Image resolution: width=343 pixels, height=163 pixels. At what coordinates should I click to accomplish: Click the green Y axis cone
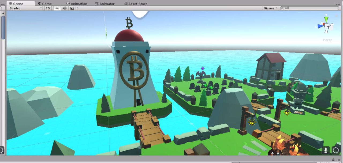[326, 19]
